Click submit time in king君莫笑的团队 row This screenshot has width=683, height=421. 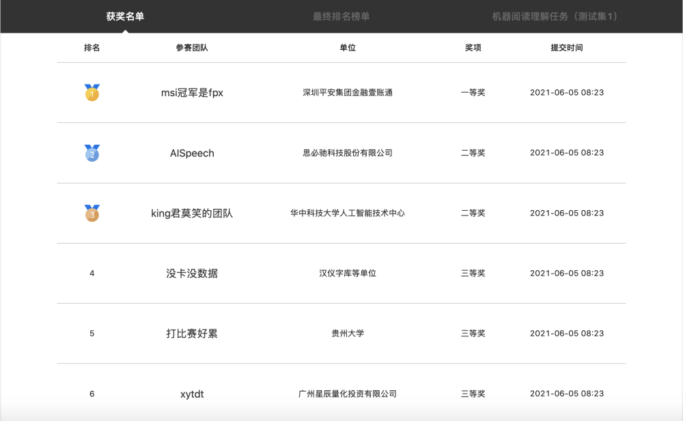(x=567, y=213)
